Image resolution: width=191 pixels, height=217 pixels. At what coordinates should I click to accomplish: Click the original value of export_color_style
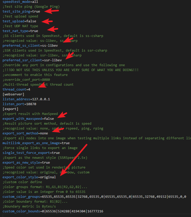[x=48, y=177]
